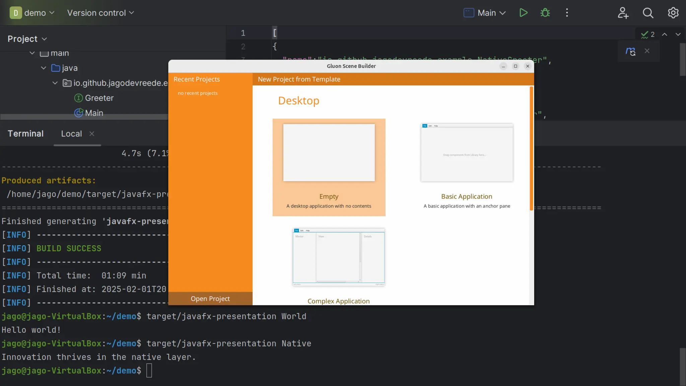686x386 pixels.
Task: Close the Local terminal tab
Action: click(x=92, y=134)
